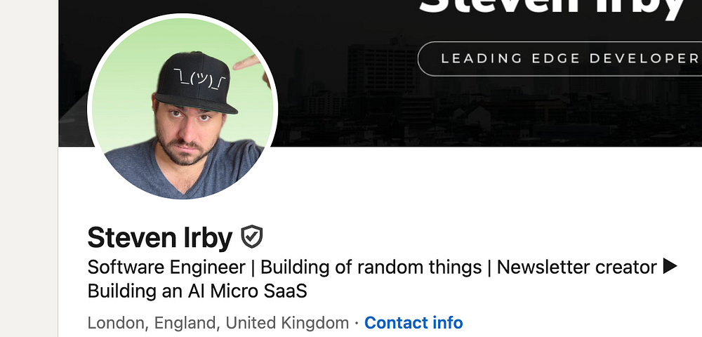Click the Building an AI Micro SaaS line
Viewport: 702px width, 337px height.
197,291
